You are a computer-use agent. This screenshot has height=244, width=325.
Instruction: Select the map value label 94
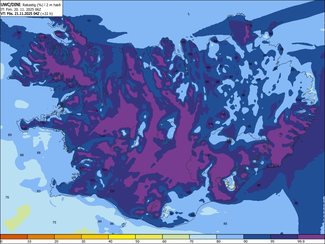pos(276,69)
